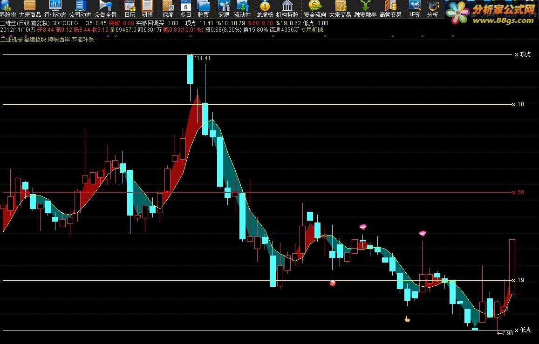Click the red 50 percent line label
Viewport: 539px width, 344px height.
tap(519, 192)
